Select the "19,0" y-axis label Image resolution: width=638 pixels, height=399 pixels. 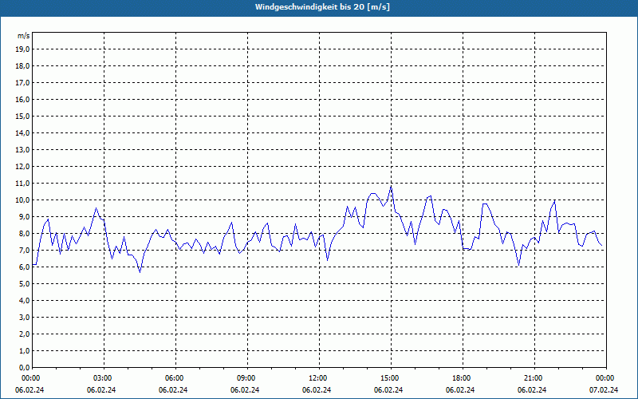pos(22,49)
